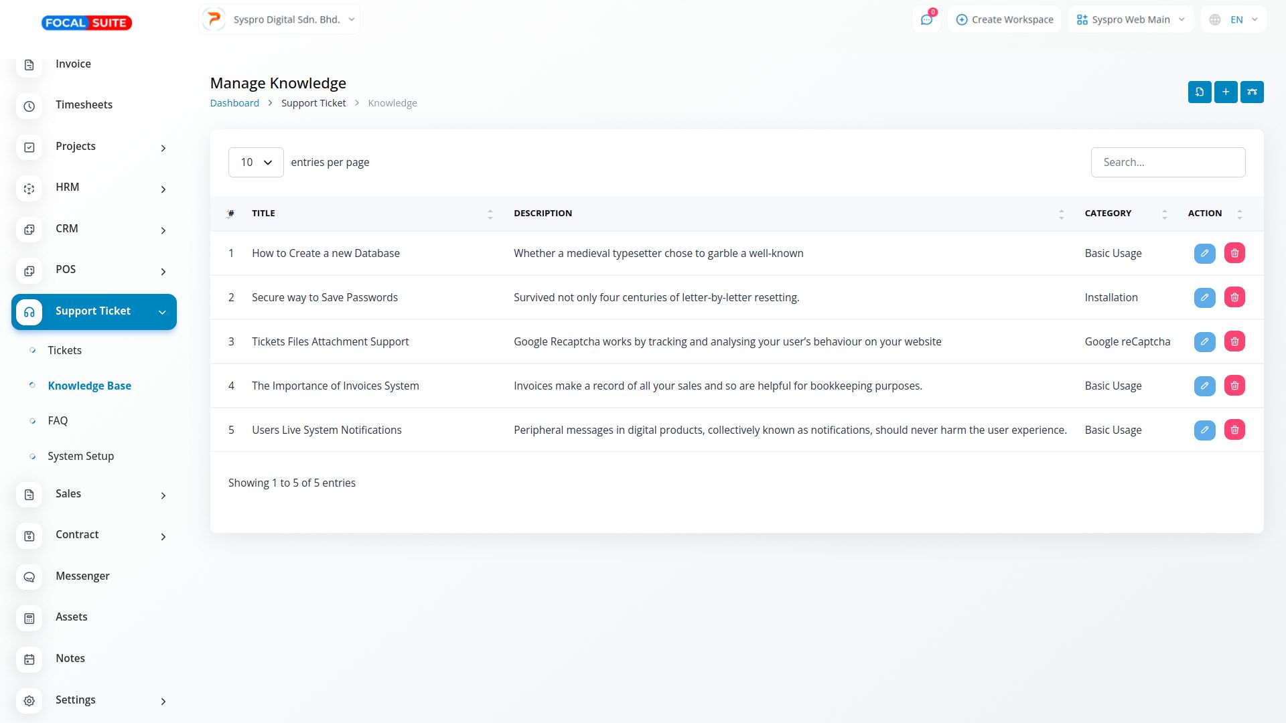Screen dimensions: 1286x723
Task: Edit the 'How to Create a new Database' entry
Action: [x=1204, y=253]
